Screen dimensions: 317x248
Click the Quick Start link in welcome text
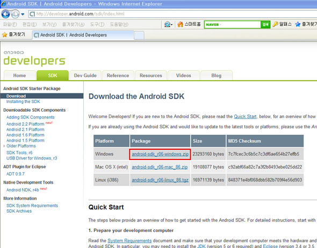[x=245, y=116]
